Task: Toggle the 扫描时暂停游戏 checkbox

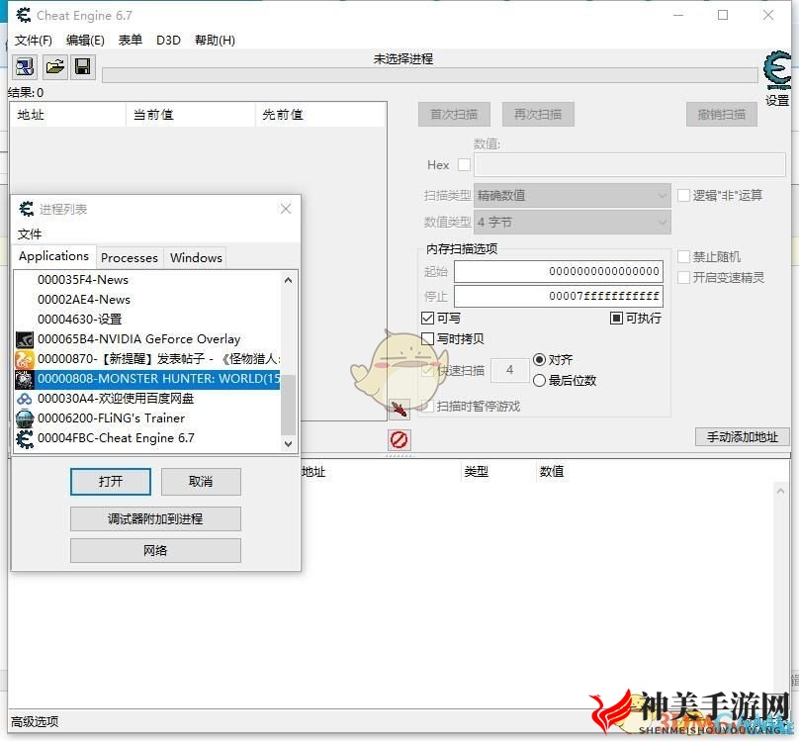Action: coord(428,407)
